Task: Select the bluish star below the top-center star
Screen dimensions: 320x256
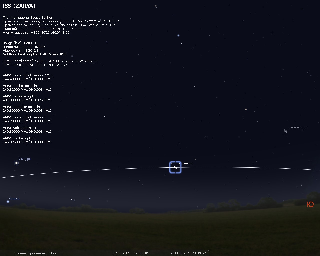Action: [178, 36]
